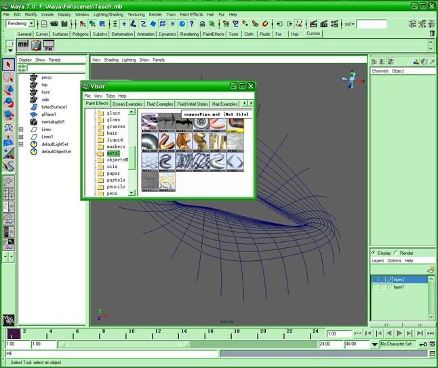Viewport: 438px width, 368px height.
Task: Click the mel shelf button
Action: pyautogui.click(x=24, y=45)
